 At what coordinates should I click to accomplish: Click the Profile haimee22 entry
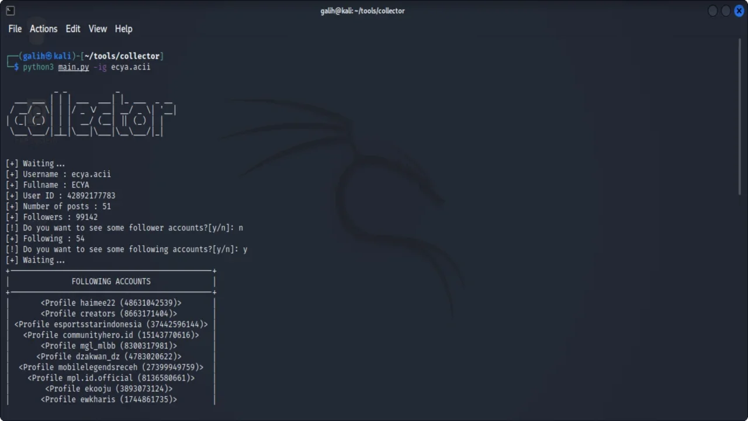click(111, 303)
